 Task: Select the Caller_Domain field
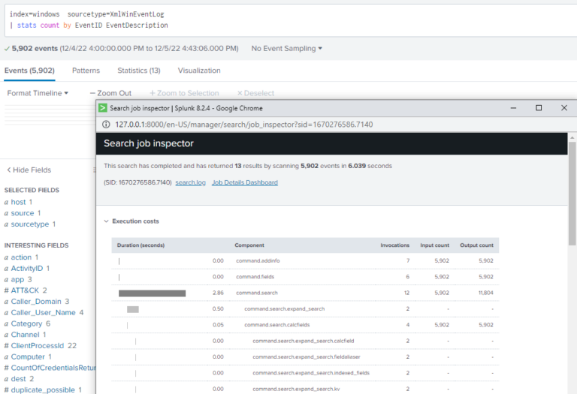(x=36, y=302)
